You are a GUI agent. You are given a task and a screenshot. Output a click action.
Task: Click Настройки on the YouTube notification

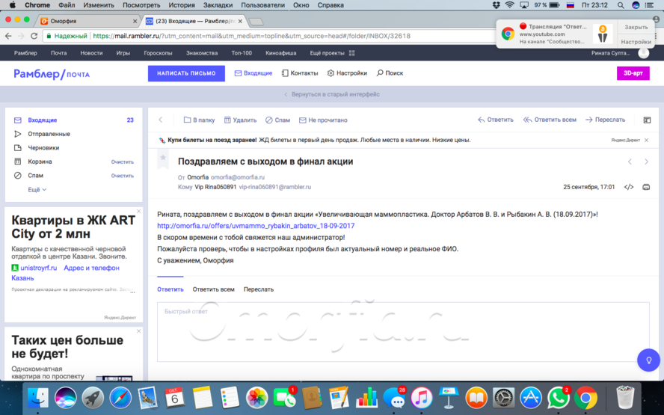(636, 42)
